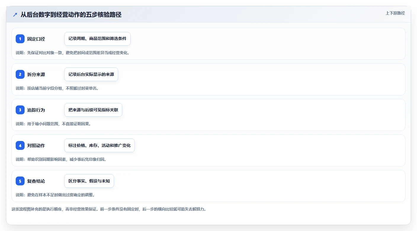Click the 固定口径 step name
Screen dimensions: 417x231
click(36, 39)
